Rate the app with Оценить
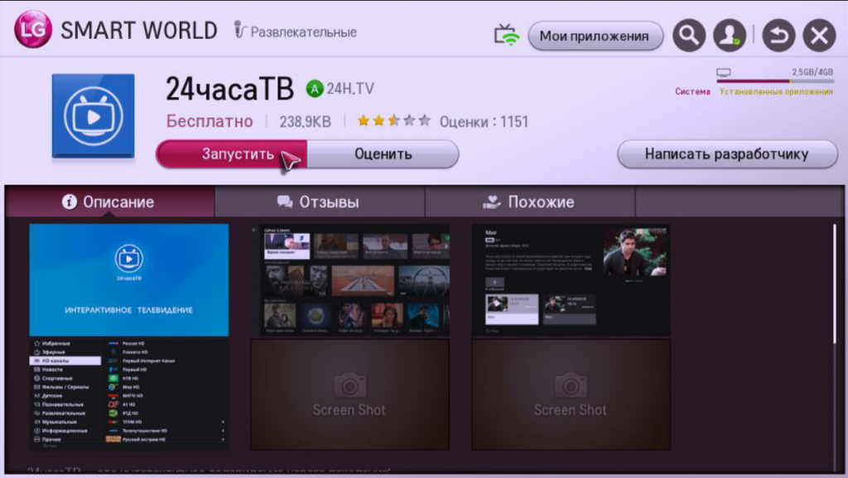The image size is (848, 478). tap(383, 154)
